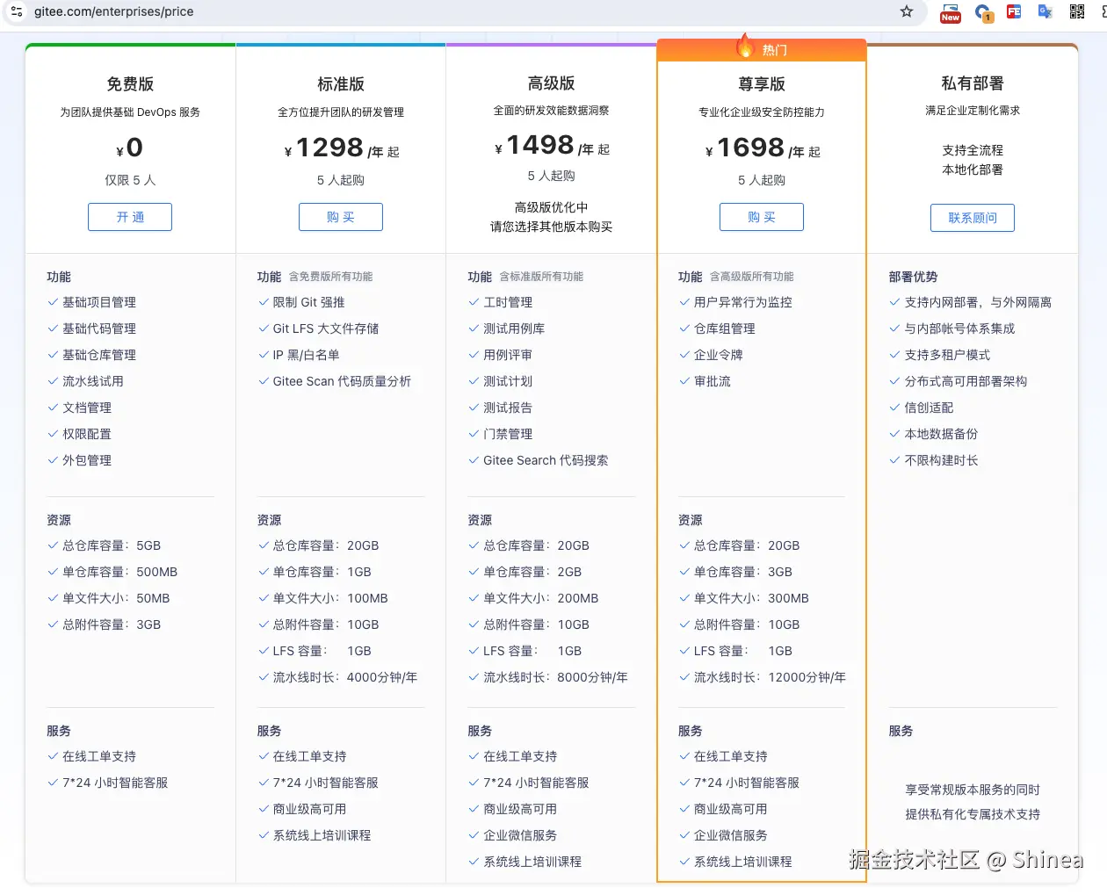Click 基础项目管理 feature item
The width and height of the screenshot is (1107, 895).
99,302
